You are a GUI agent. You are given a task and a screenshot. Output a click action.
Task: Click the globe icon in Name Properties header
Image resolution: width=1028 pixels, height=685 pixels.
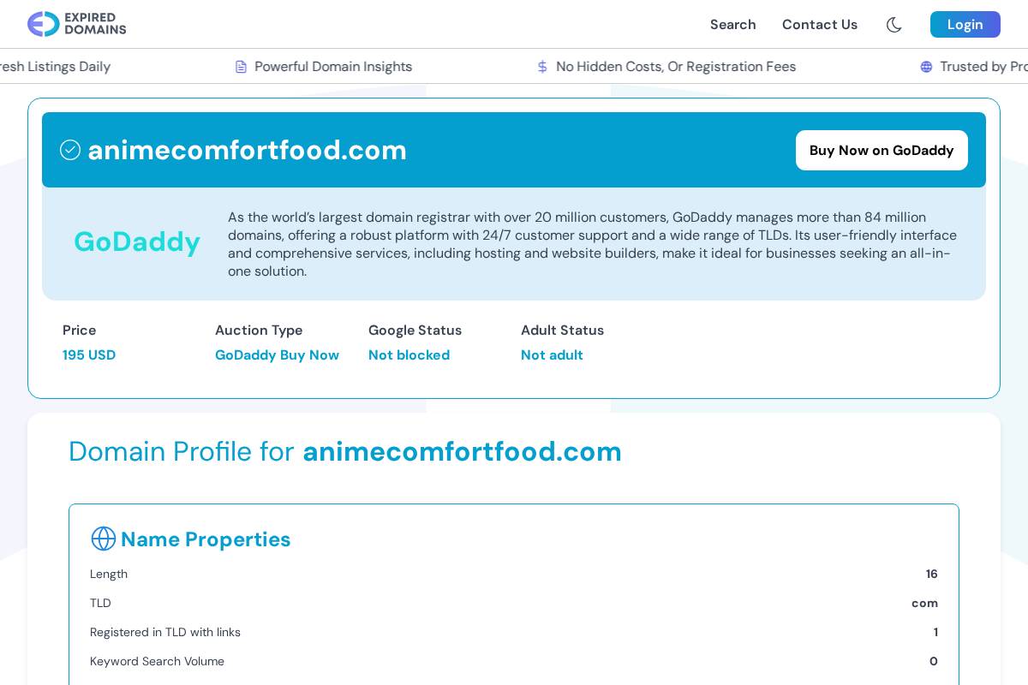103,539
